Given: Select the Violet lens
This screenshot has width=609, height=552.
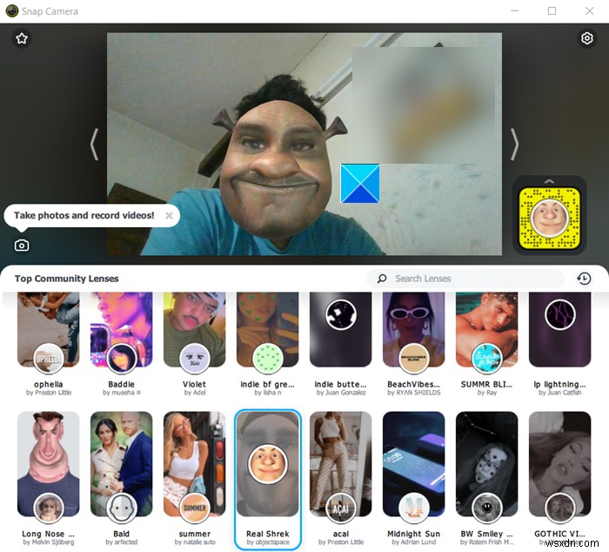Looking at the screenshot, I should pyautogui.click(x=195, y=345).
